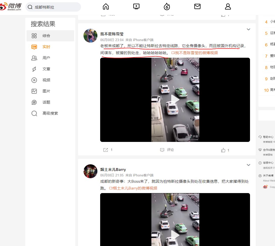The image size is (275, 246).
Task: Click the footer Weibo logo by Copyright
Action: click(x=265, y=187)
